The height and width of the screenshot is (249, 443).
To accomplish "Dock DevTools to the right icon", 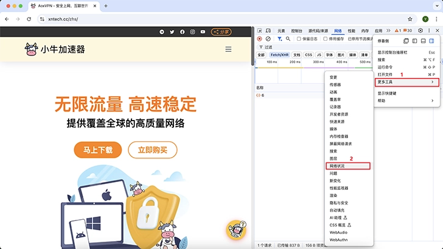I will point(431,41).
